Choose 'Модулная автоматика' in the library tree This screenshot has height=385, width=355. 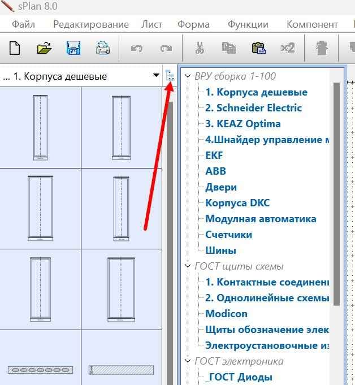tap(261, 219)
